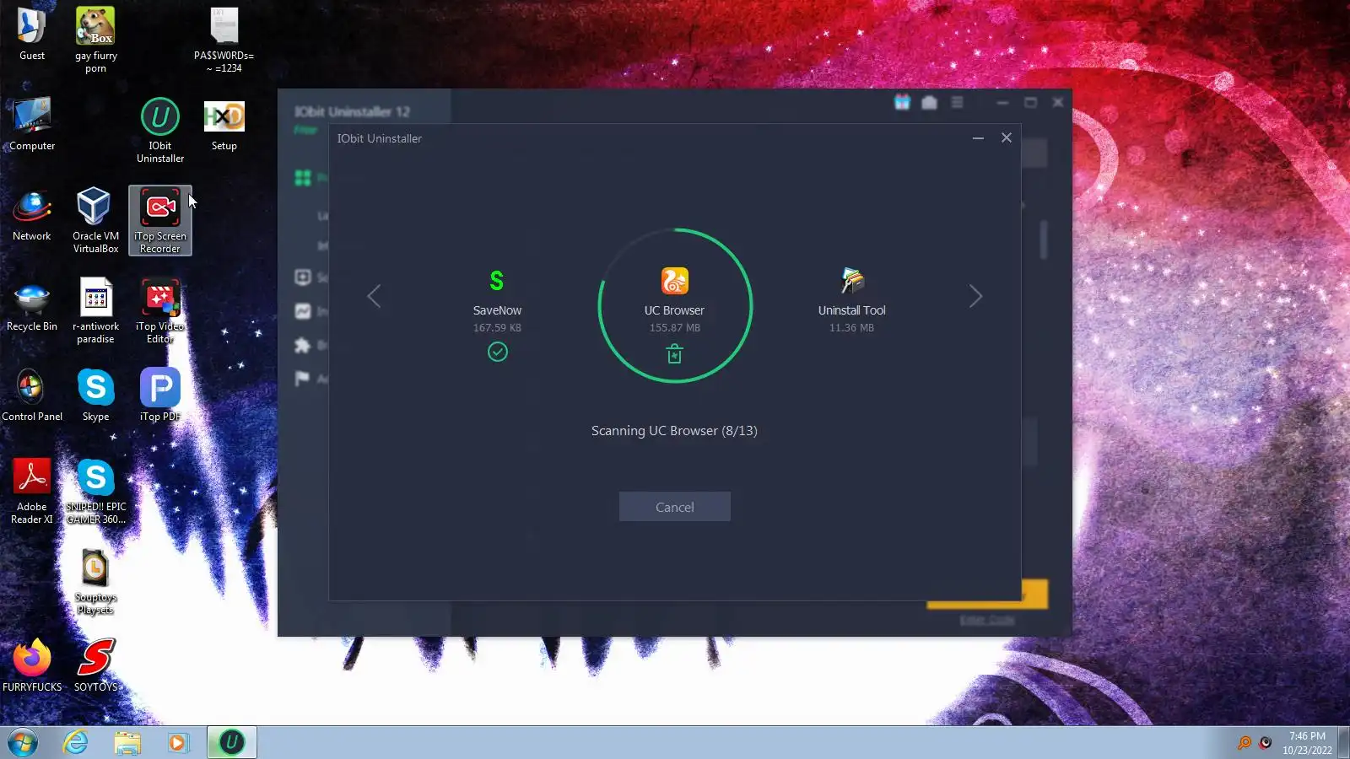
Task: Select the UC Browser icon in the dialog
Action: (x=674, y=280)
